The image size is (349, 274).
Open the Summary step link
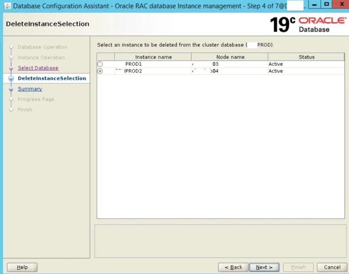coord(30,89)
